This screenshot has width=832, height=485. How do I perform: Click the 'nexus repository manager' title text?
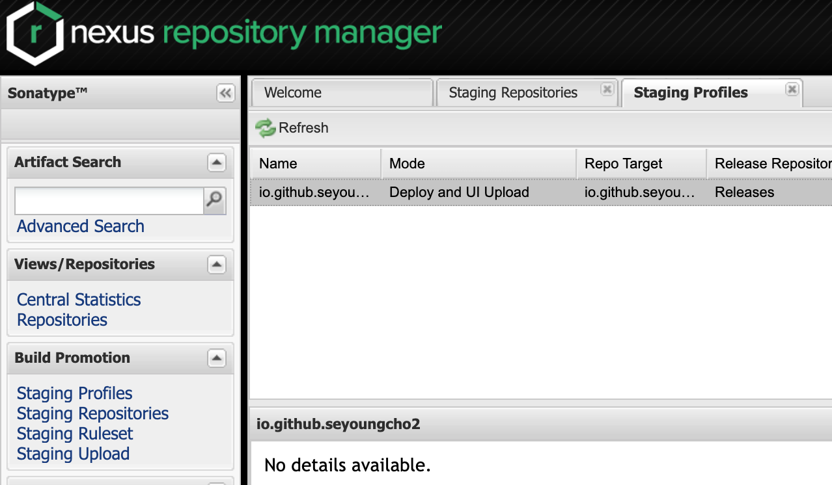257,33
